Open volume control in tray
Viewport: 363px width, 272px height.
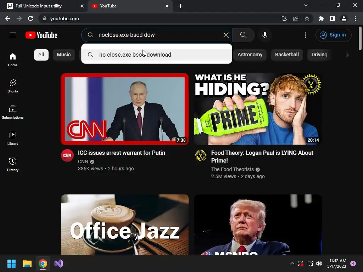coord(319,263)
